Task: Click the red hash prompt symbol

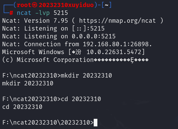Action: click(x=11, y=13)
